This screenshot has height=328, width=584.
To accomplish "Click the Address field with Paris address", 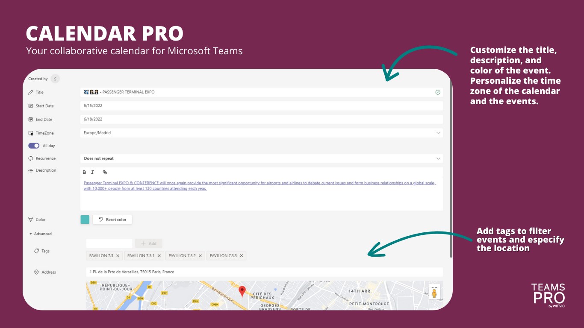I will pos(265,272).
